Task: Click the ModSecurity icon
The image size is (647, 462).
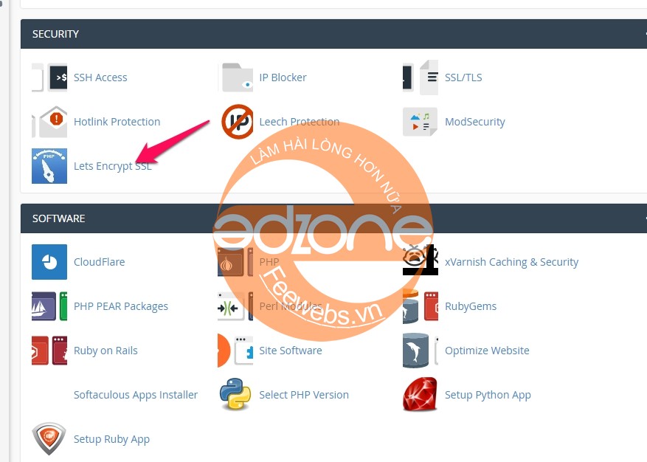Action: pos(420,122)
